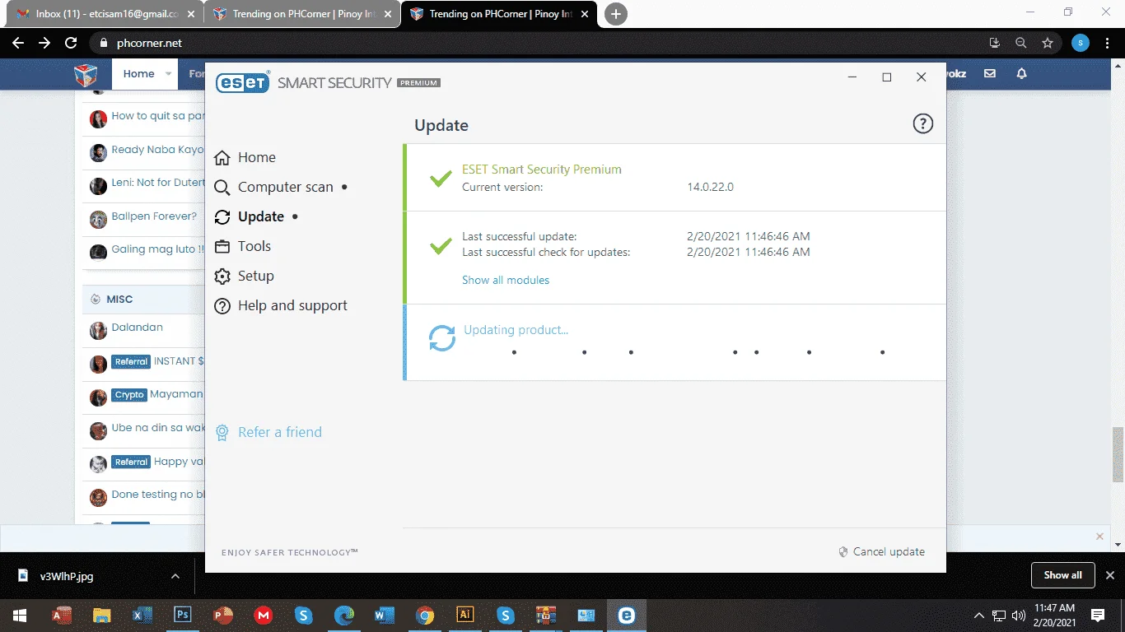Image resolution: width=1125 pixels, height=632 pixels.
Task: Close the Chrome downloads bar
Action: coord(1110,575)
